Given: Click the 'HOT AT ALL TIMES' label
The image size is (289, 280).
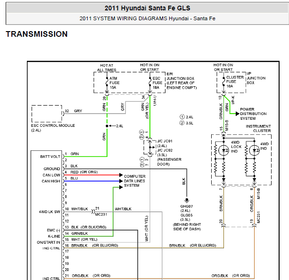Looking at the screenshot, I should pyautogui.click(x=107, y=68).
